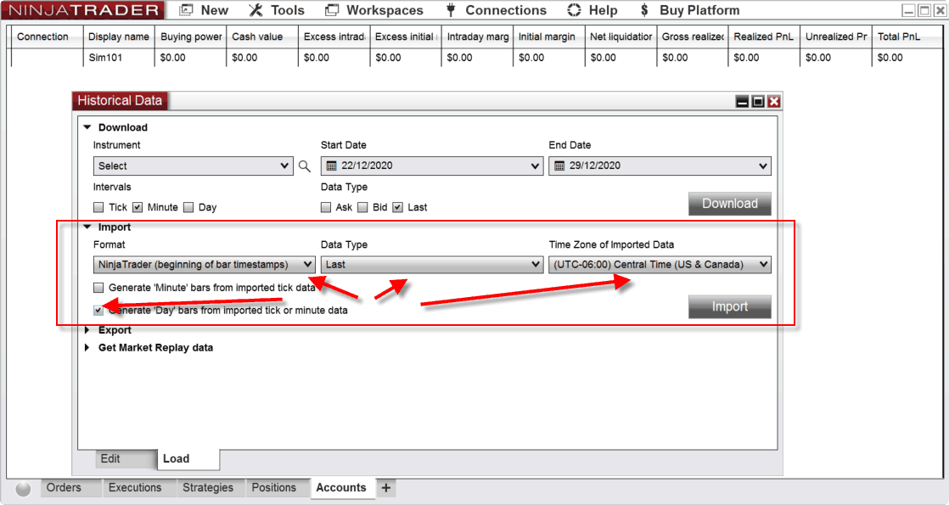
Task: Collapse the Download section
Action: (87, 127)
